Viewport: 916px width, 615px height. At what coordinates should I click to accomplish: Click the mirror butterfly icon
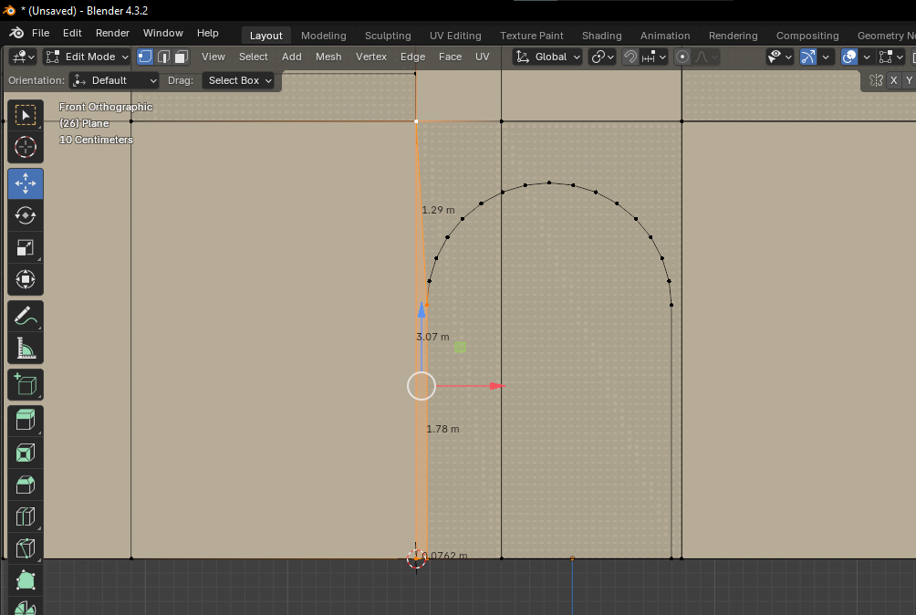point(876,80)
